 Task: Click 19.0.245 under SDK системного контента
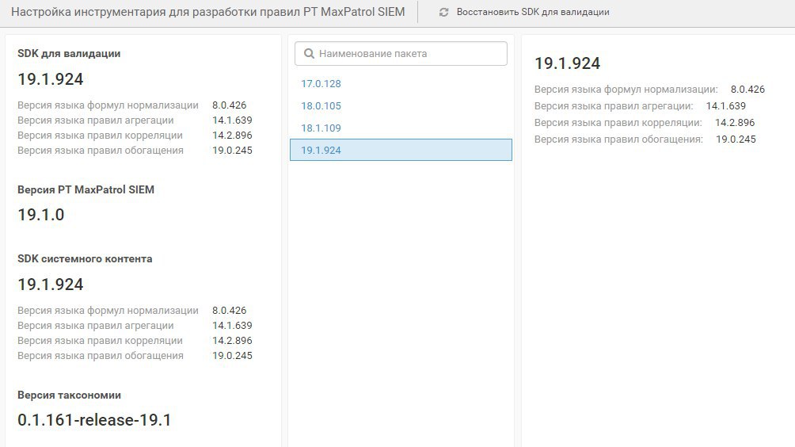232,356
